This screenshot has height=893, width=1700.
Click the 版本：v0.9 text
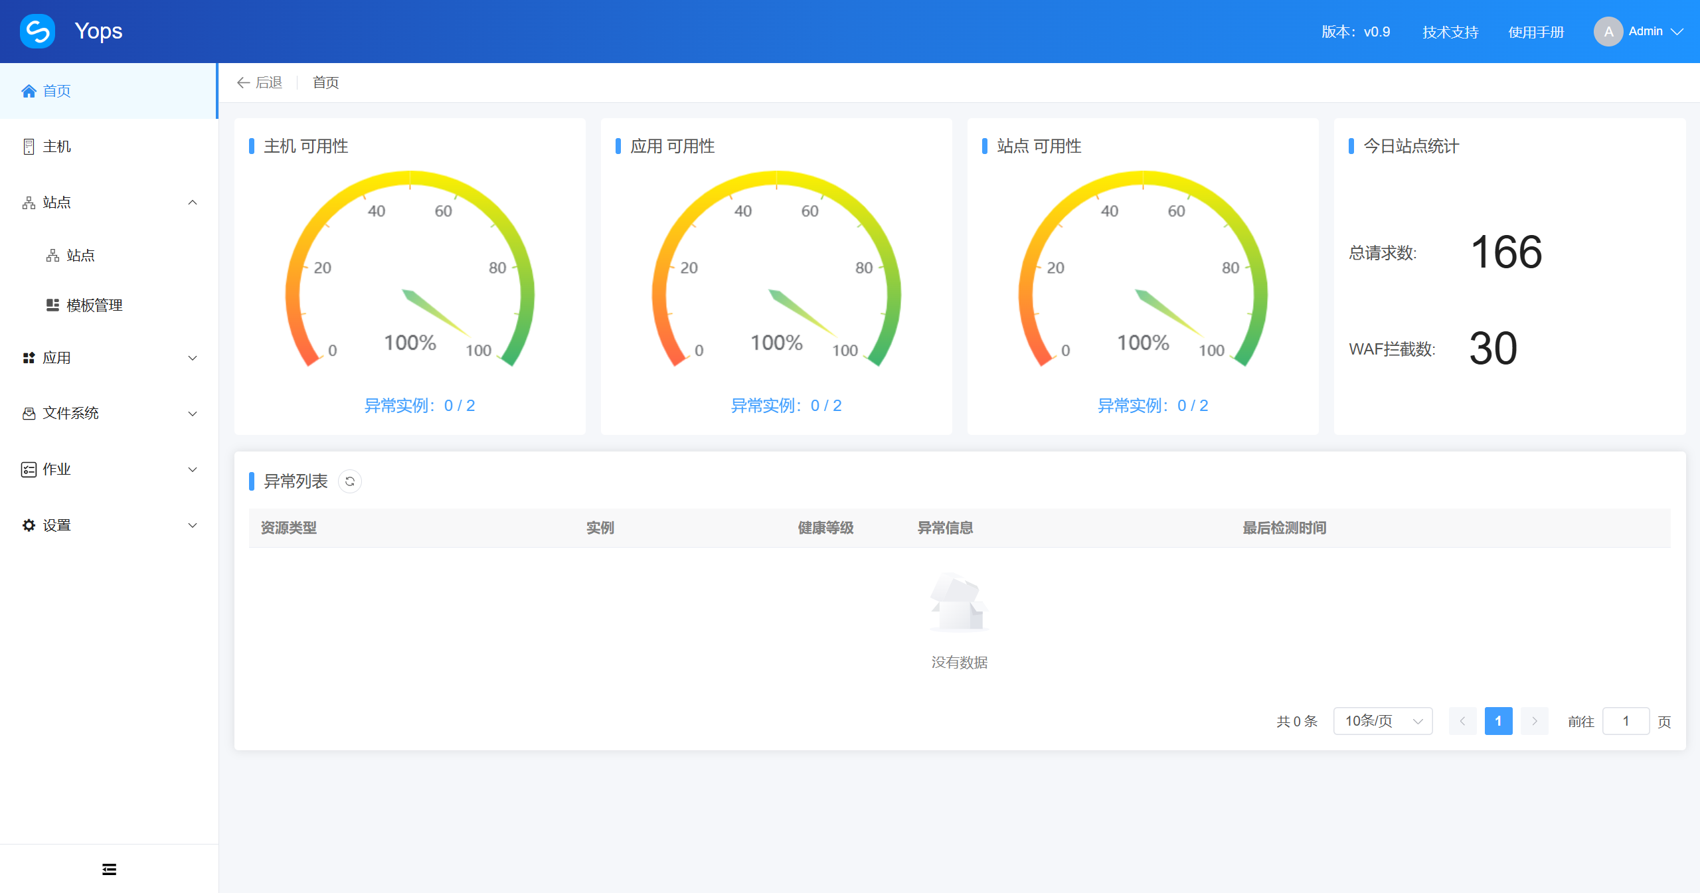point(1355,32)
